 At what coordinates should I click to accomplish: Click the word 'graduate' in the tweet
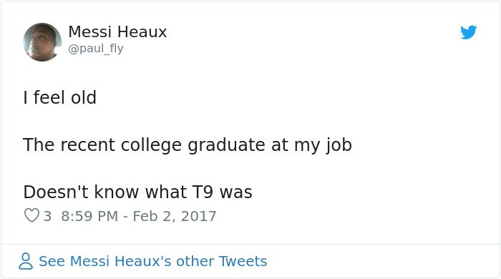[226, 145]
